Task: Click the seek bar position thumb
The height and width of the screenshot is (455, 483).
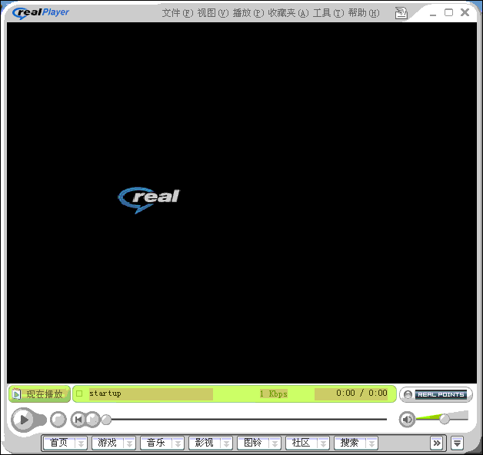Action: 106,420
